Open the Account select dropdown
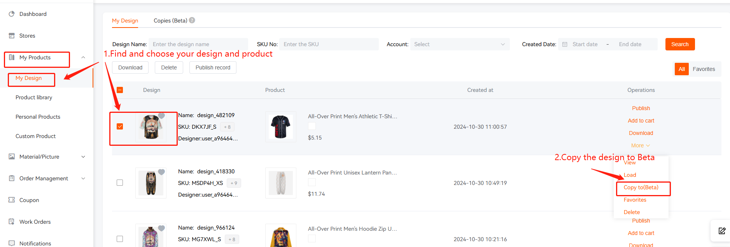This screenshot has height=247, width=730. click(x=460, y=44)
